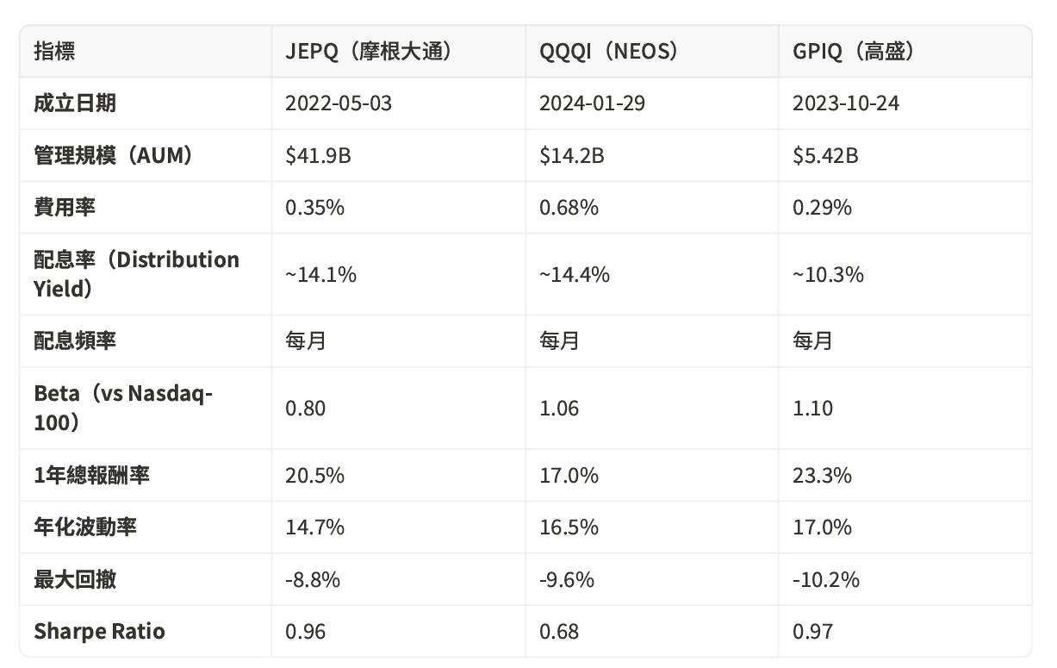Select the ~14.4% distribution yield cell
Screen dimensions: 1057x668
coord(575,274)
